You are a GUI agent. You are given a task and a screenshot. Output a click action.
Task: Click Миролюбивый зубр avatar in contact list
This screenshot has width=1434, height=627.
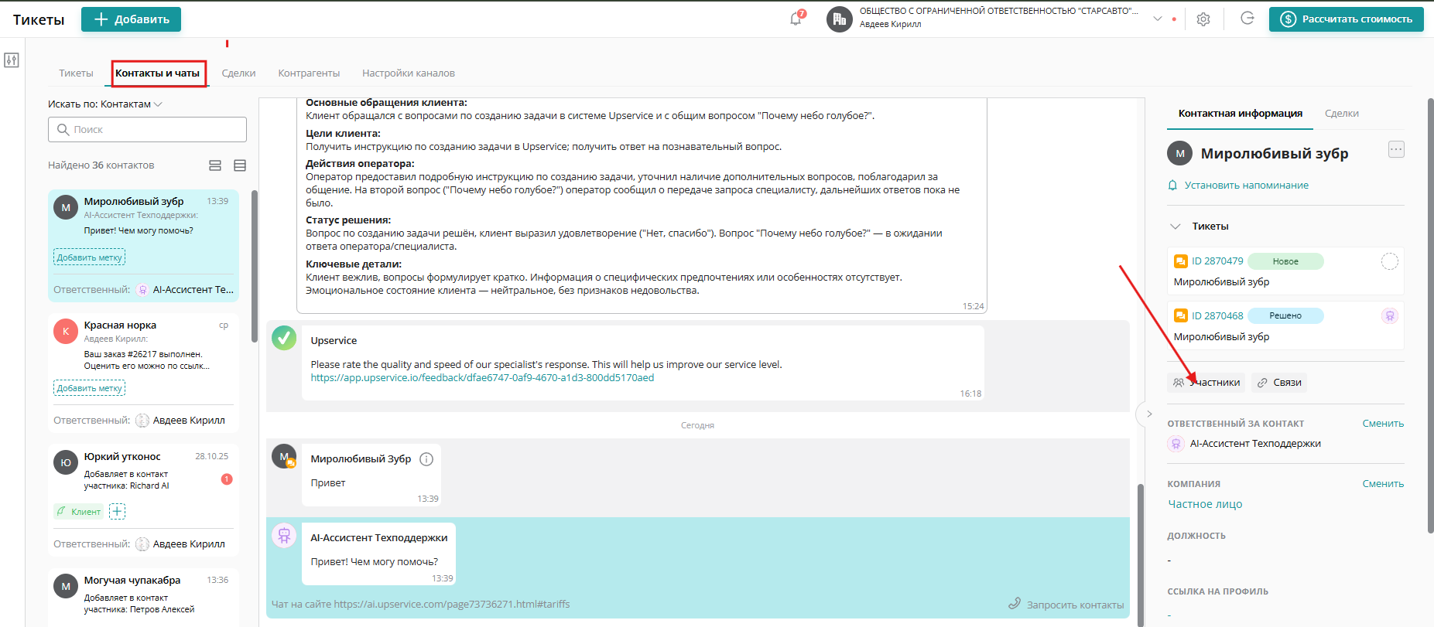[66, 207]
